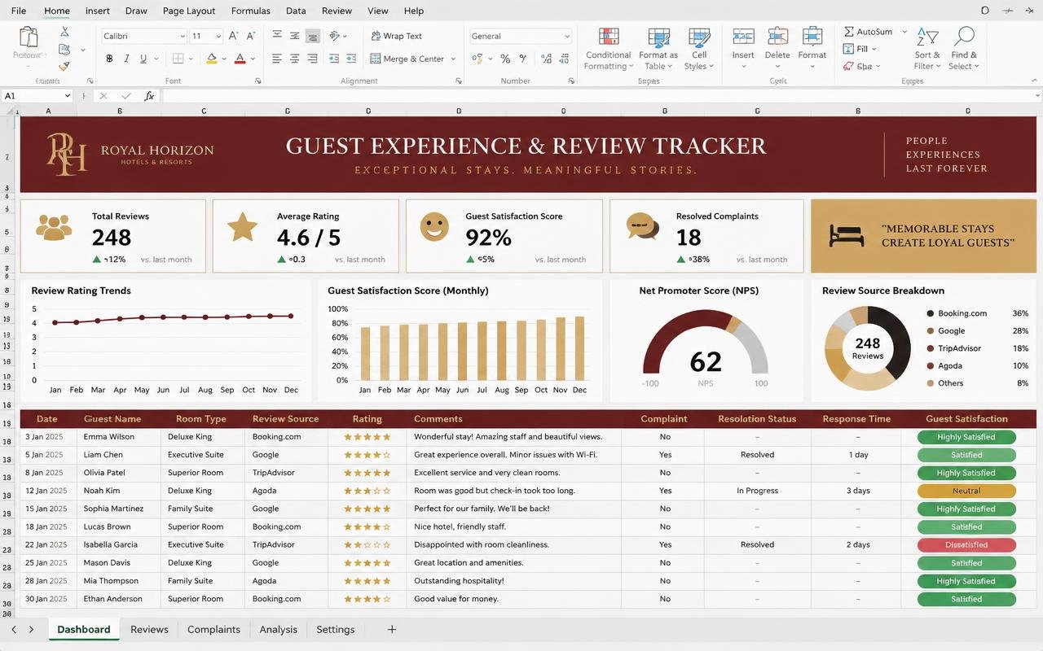
Task: Toggle bottom align in Alignment group
Action: coord(312,36)
